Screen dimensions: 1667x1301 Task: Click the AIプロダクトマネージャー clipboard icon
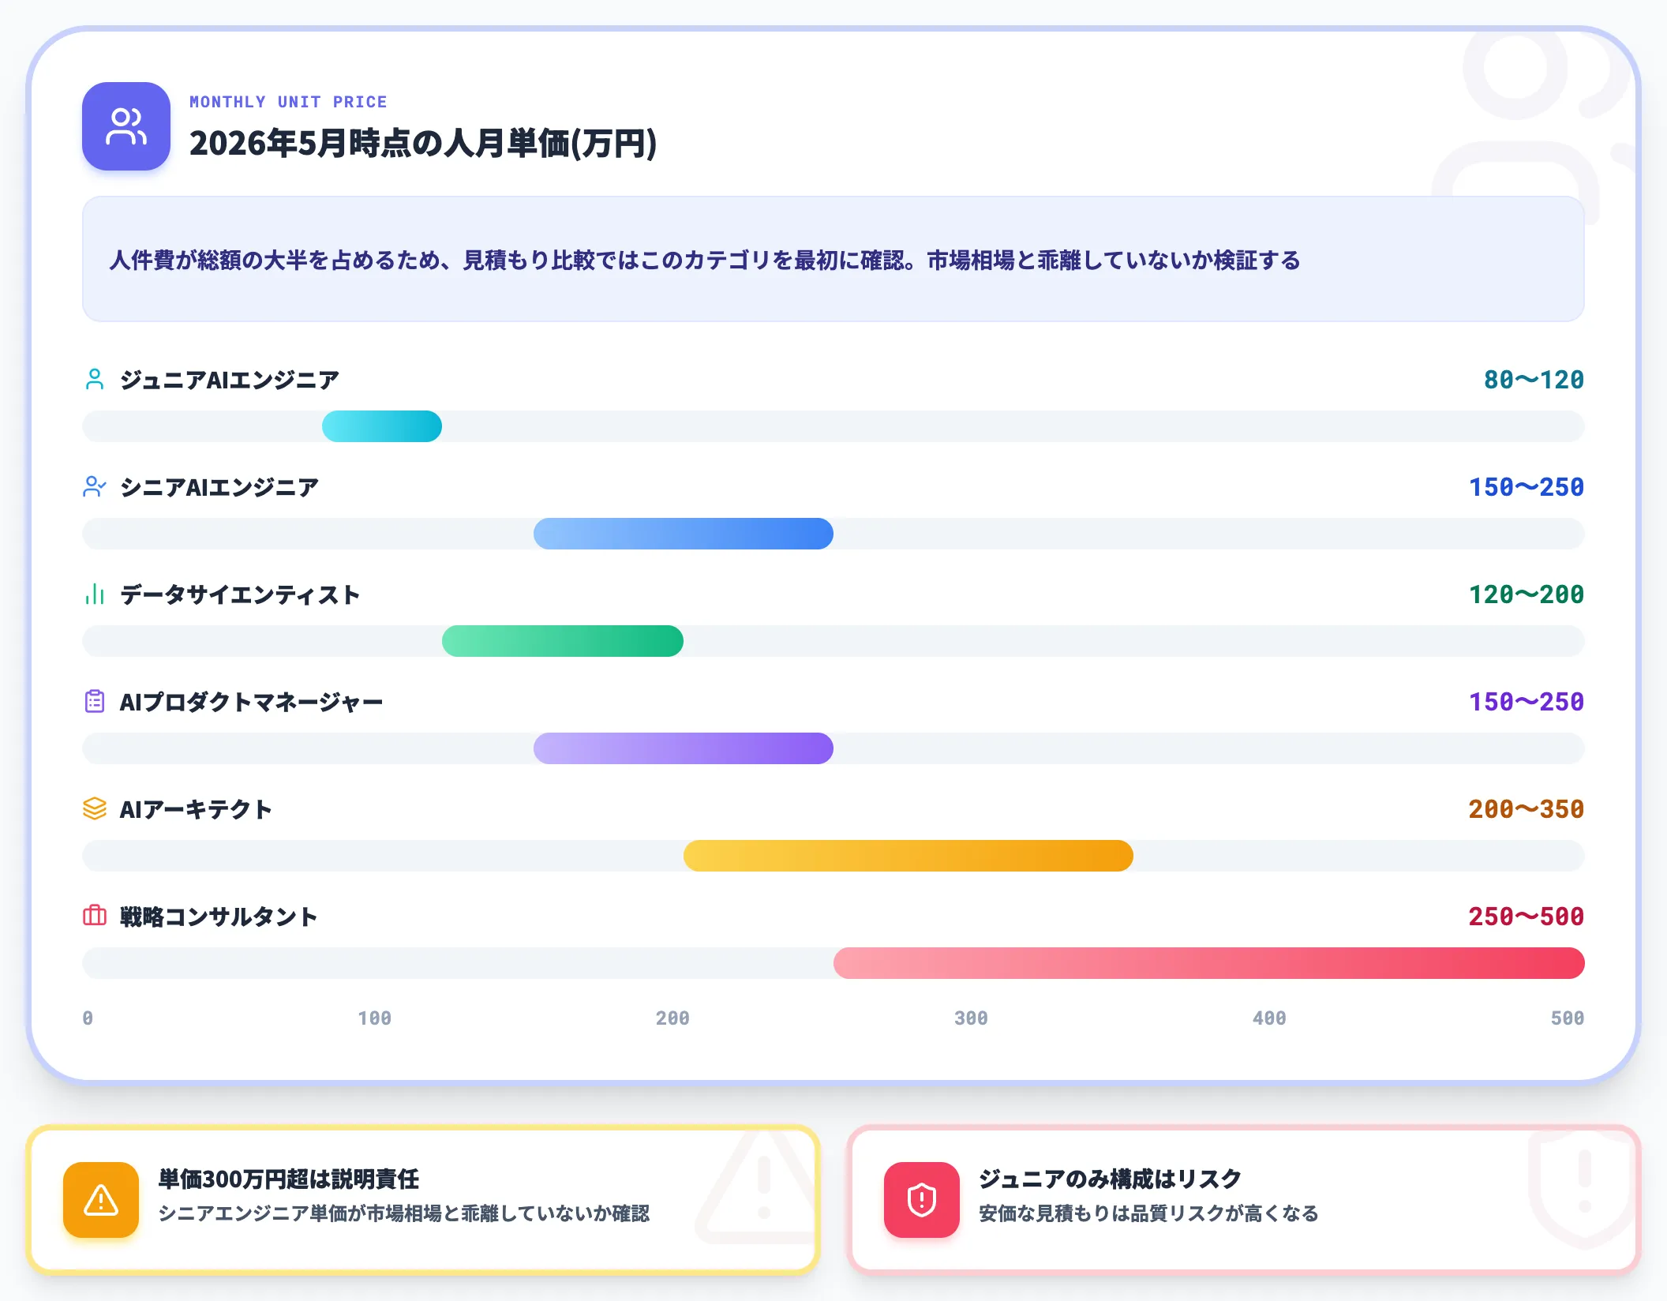coord(95,702)
